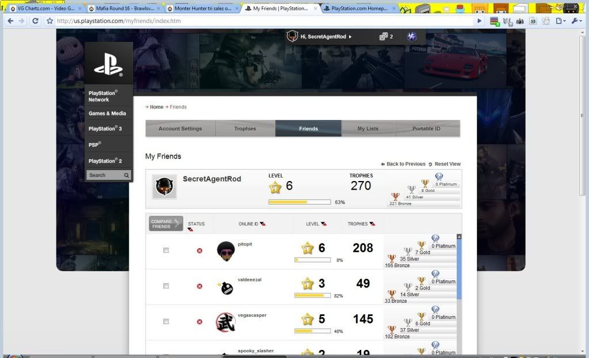Open the Account Settings tab
Screen dimensions: 589x358
tap(180, 129)
